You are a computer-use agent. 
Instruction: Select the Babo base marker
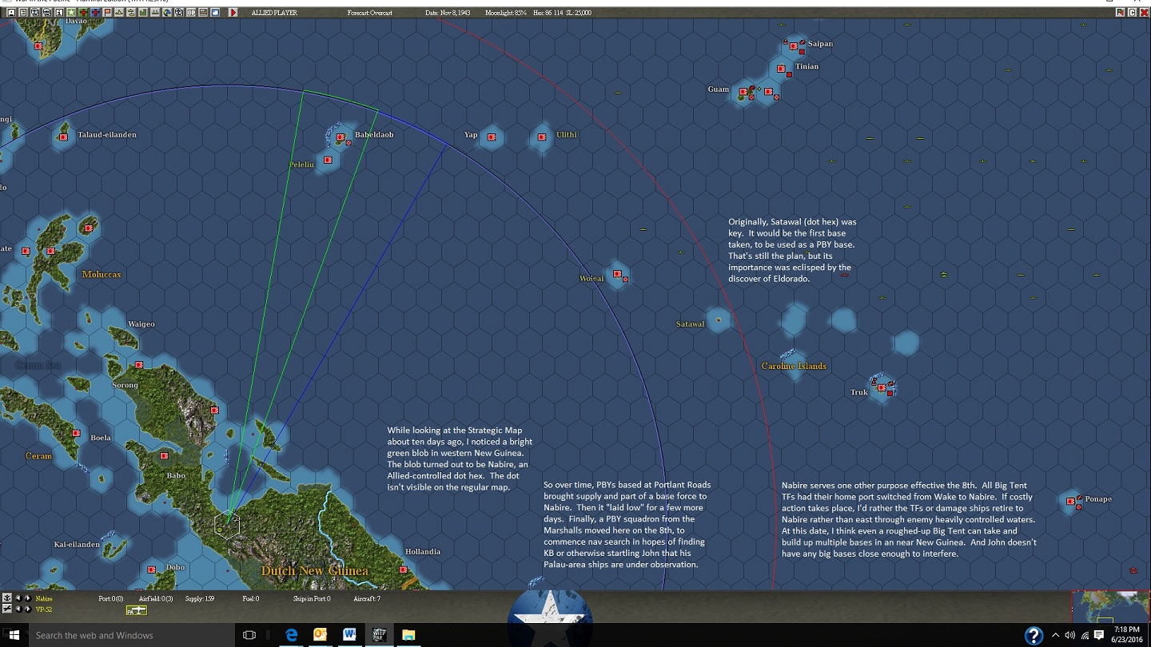click(x=164, y=456)
